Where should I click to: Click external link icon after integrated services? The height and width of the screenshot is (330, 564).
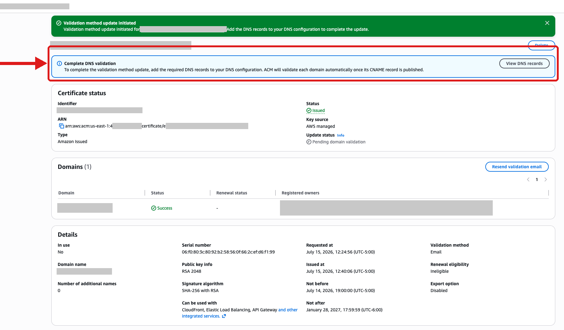coord(224,316)
